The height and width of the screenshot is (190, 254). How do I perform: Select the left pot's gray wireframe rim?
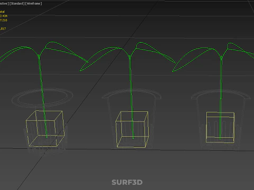(42, 98)
